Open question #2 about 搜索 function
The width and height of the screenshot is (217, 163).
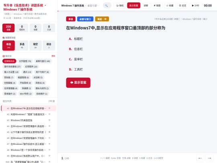[x=29, y=114]
